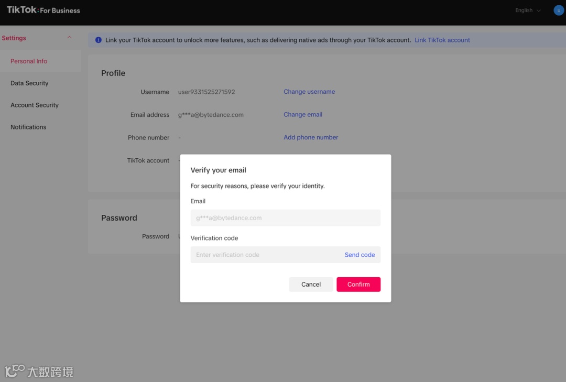
Task: Cancel the Verify your email dialog
Action: pyautogui.click(x=311, y=284)
